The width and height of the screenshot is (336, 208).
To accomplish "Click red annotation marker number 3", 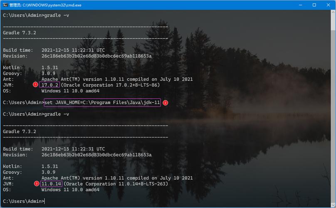I will 37,183.
